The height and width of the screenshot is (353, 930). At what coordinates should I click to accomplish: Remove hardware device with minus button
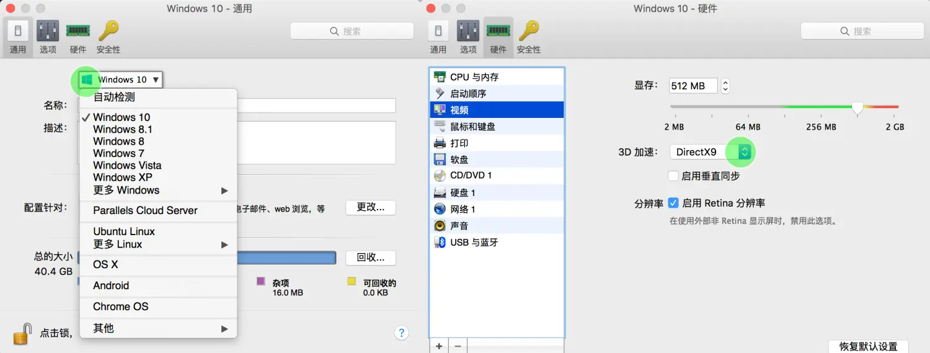click(458, 346)
